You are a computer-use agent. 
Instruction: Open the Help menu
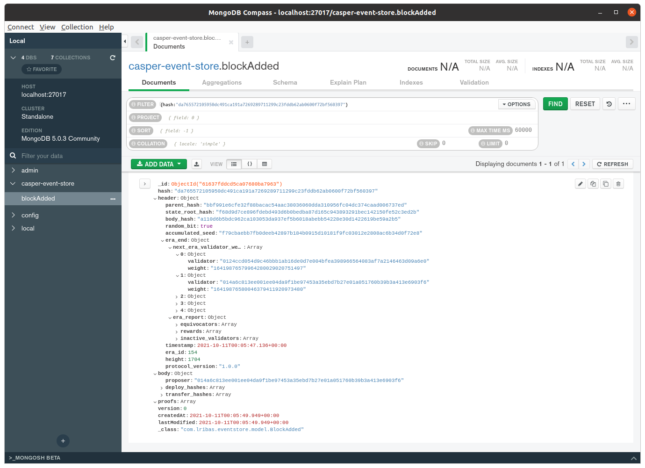tap(107, 27)
